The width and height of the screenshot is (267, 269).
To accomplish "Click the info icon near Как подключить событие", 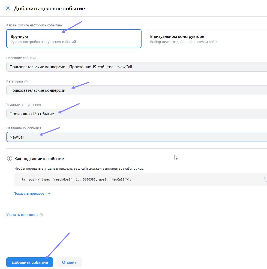I will click(x=10, y=158).
